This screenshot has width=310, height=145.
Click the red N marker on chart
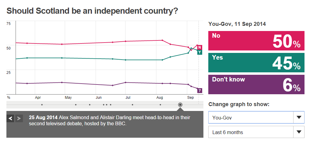(199, 47)
